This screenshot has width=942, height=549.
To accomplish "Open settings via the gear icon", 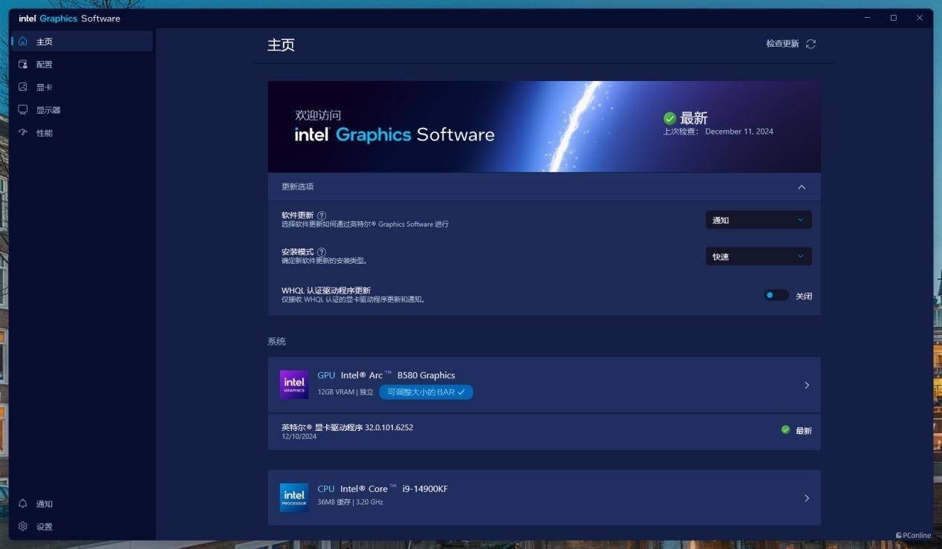I will [23, 527].
